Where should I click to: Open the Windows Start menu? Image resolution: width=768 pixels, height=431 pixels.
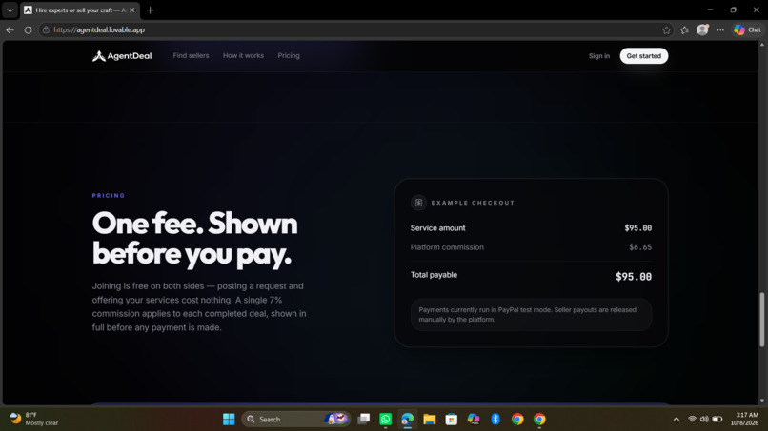[x=229, y=420]
